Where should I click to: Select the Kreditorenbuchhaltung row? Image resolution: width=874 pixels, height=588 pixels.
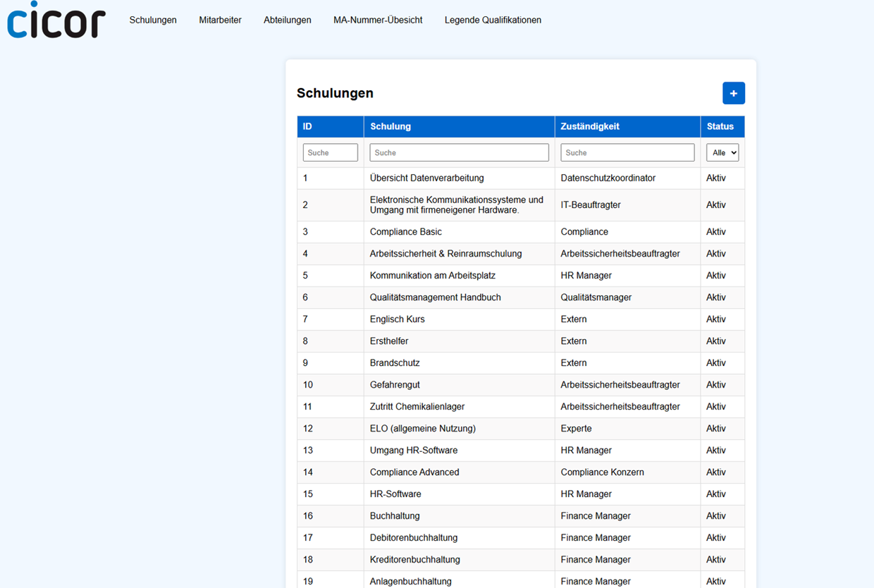pyautogui.click(x=415, y=559)
